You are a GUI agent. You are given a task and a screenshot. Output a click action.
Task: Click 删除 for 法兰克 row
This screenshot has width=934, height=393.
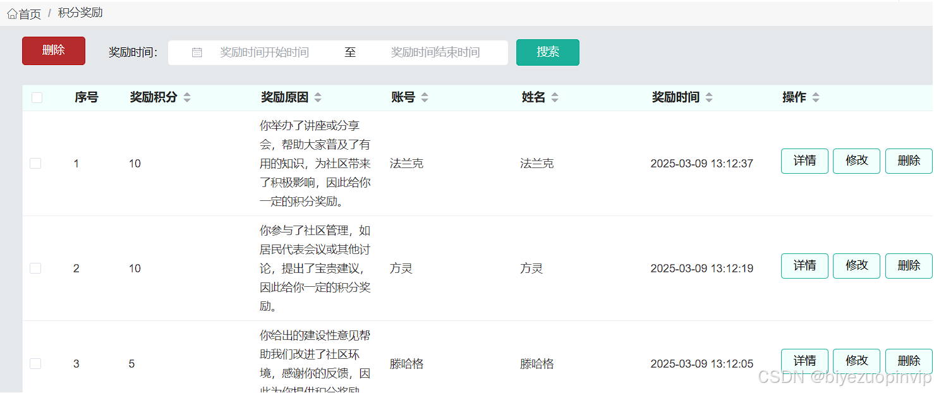pyautogui.click(x=909, y=161)
